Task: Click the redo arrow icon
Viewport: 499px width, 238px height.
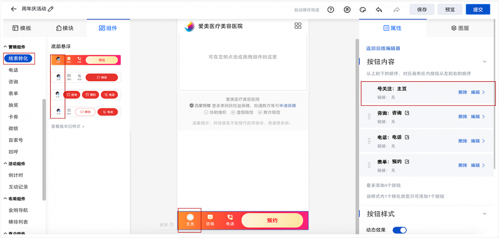Action: [397, 9]
